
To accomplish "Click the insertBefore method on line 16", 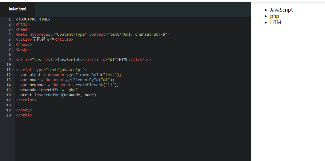I will click(x=48, y=95).
